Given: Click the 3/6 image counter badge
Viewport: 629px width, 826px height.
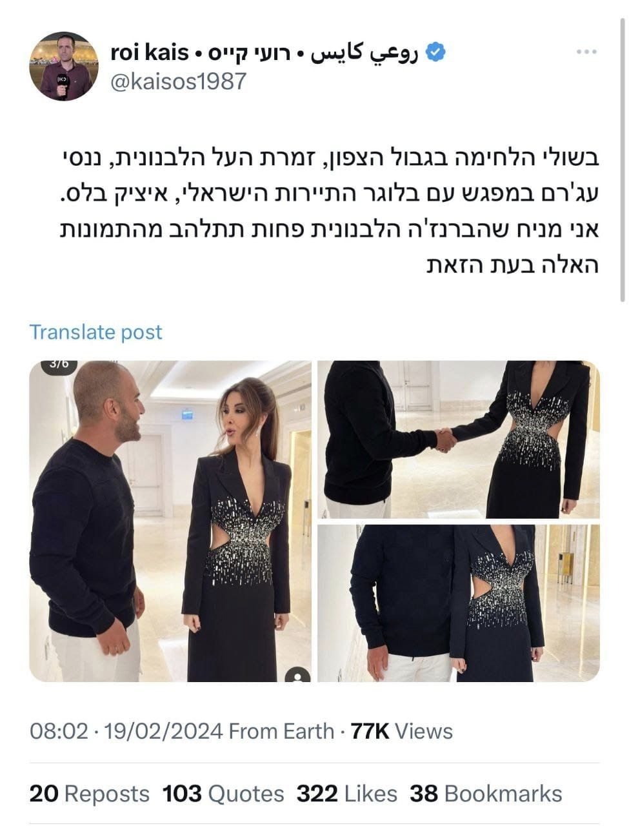Looking at the screenshot, I should 59,365.
